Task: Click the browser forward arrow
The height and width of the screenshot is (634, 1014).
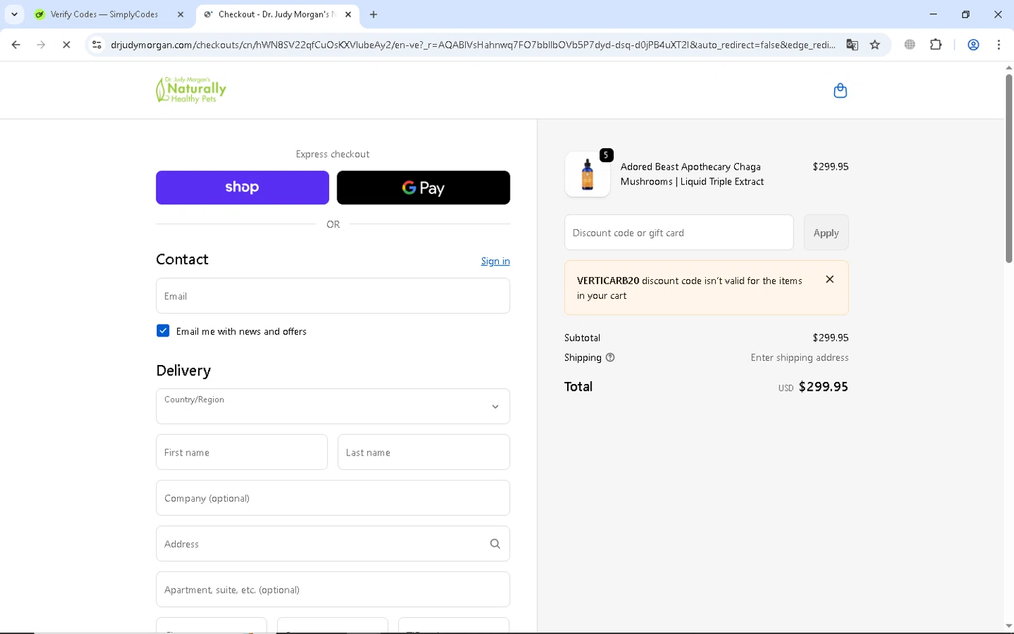Action: tap(41, 45)
